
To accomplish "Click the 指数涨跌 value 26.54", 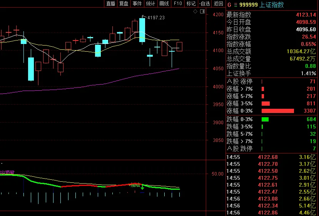I will click(x=309, y=37).
